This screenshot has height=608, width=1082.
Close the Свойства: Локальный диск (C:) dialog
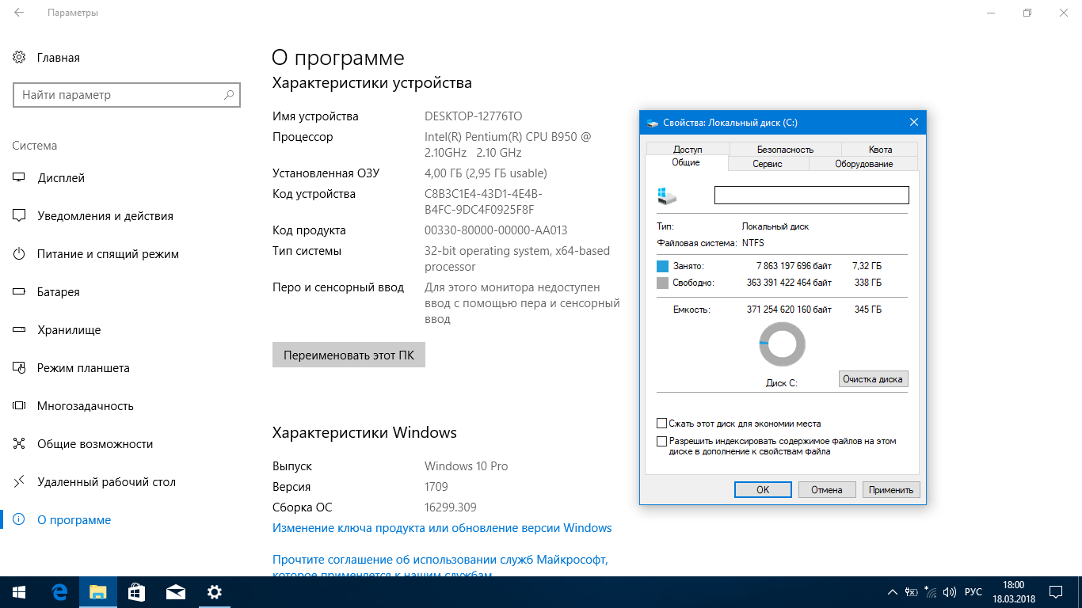pos(914,123)
